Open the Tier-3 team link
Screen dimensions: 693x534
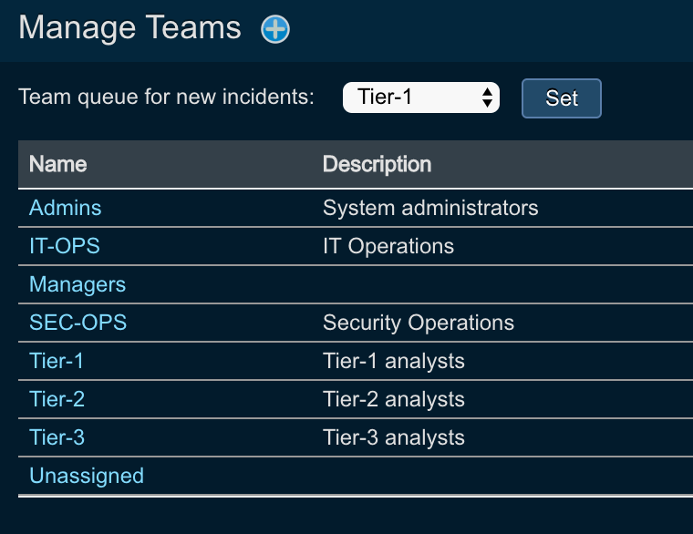click(57, 437)
